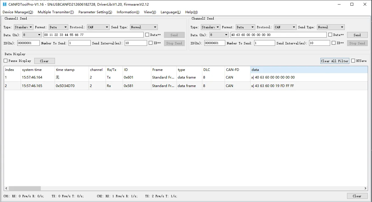Minimize the CANFDToolPro window
The width and height of the screenshot is (372, 202).
tap(339, 4)
